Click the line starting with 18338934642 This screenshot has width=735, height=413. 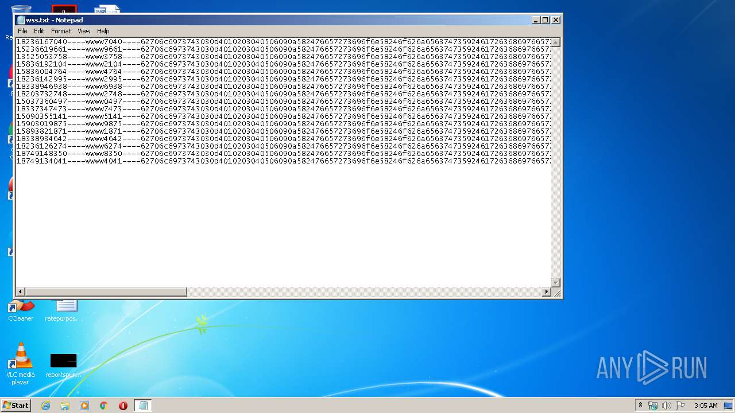(283, 139)
